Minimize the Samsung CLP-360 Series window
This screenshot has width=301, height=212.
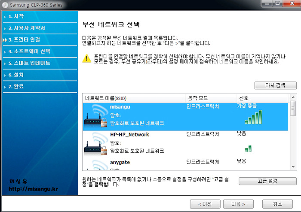tap(267, 3)
